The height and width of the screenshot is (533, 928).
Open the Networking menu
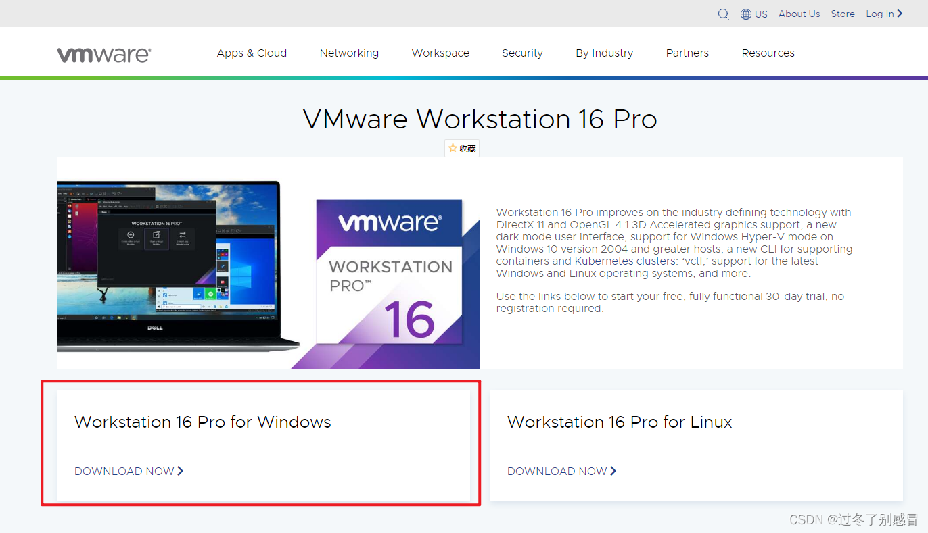349,53
